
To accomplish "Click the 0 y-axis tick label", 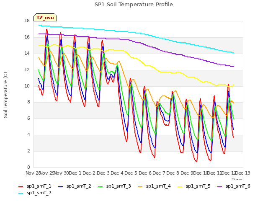I will click(x=28, y=167).
